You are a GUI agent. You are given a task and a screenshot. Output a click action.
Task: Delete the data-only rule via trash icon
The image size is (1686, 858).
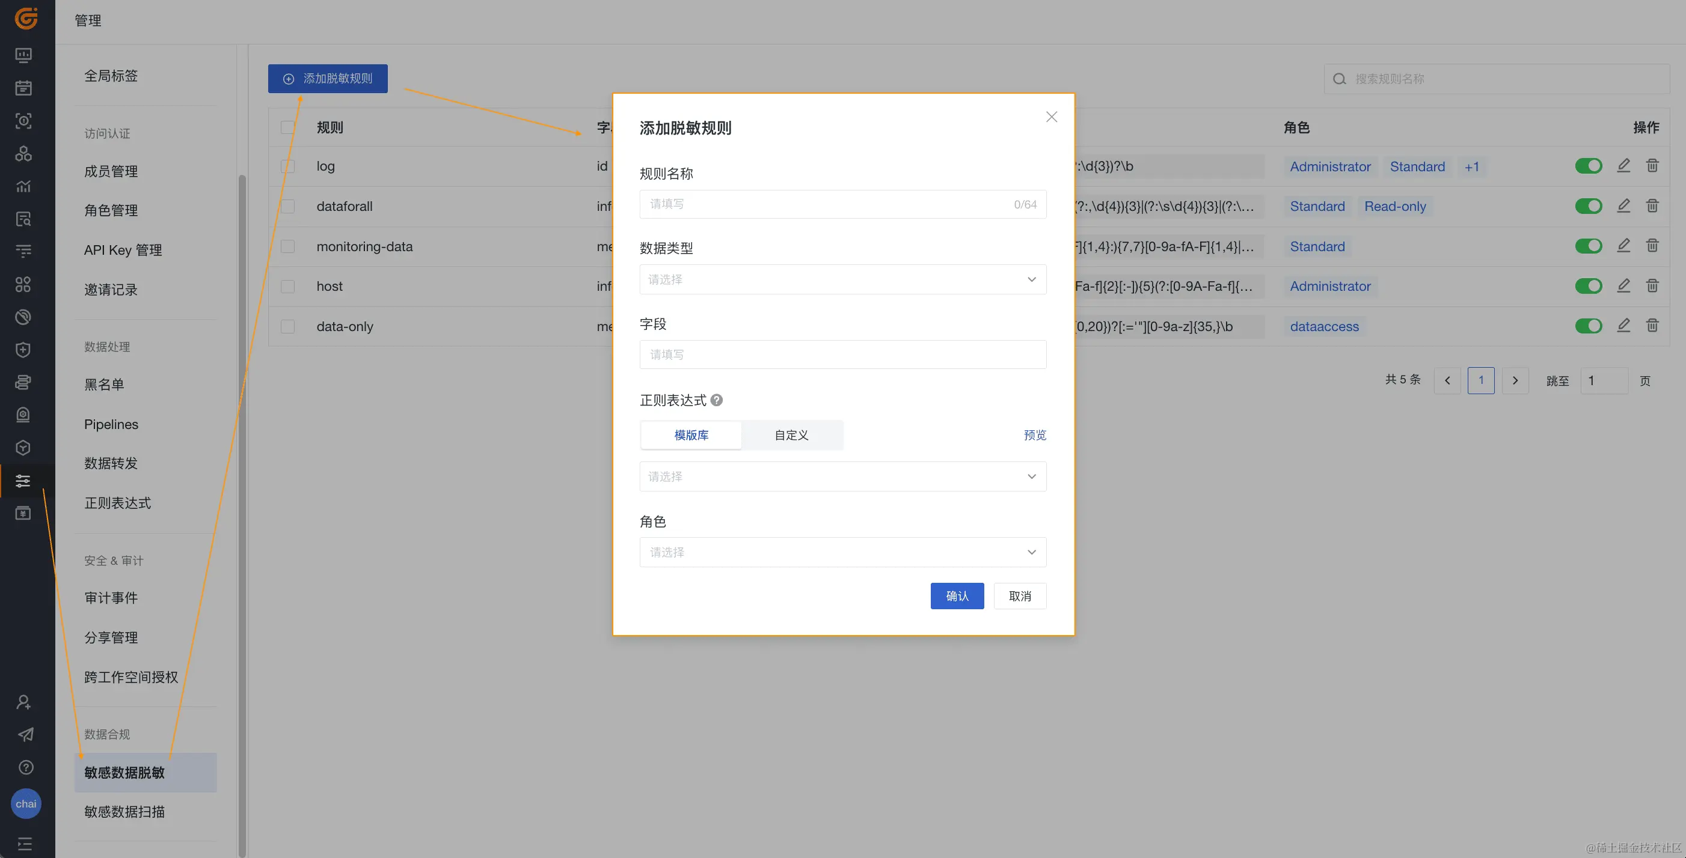(1652, 326)
